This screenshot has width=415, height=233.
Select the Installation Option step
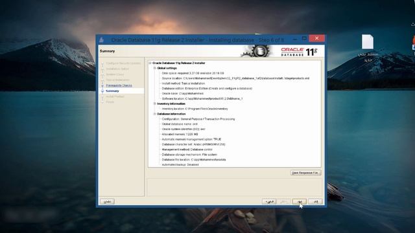pyautogui.click(x=117, y=69)
